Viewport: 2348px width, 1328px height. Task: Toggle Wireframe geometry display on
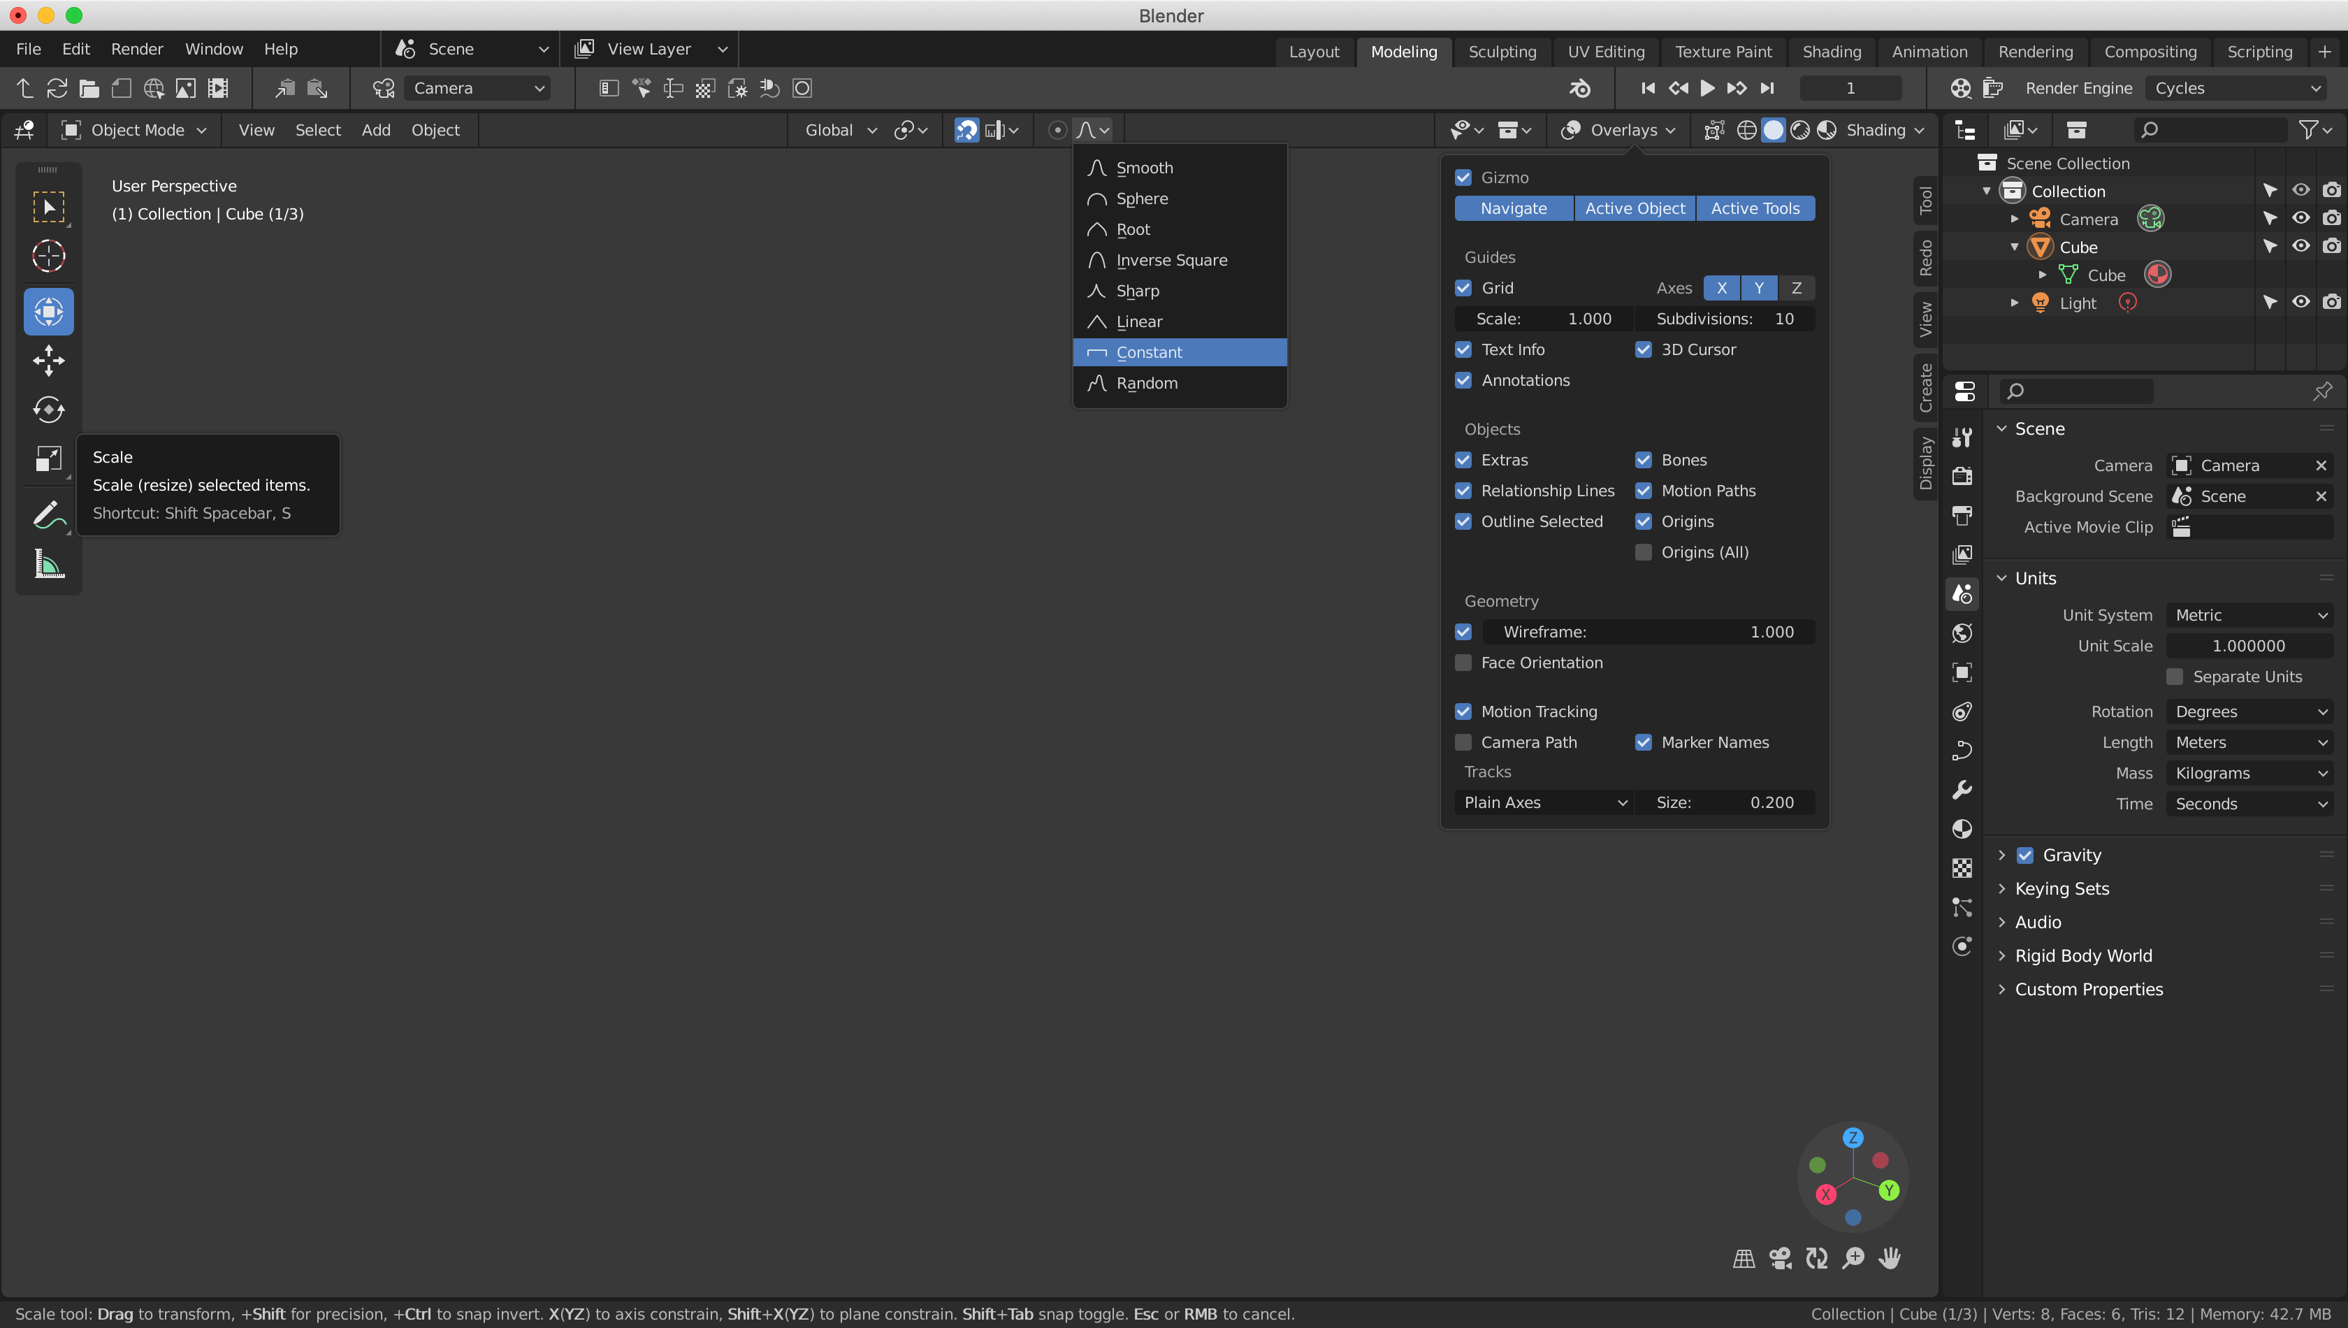coord(1464,631)
